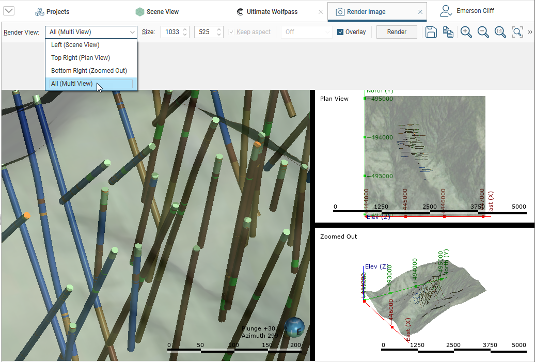Screen dimensions: 535x362
Task: Expand the toolbar overflow chevrons
Action: point(530,32)
